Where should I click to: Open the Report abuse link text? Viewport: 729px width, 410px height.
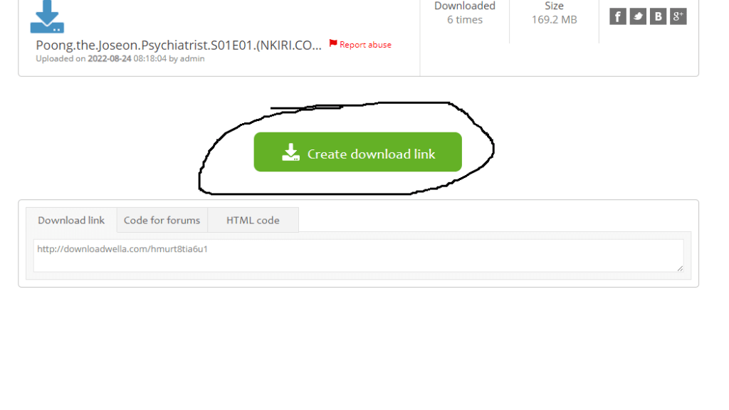365,45
